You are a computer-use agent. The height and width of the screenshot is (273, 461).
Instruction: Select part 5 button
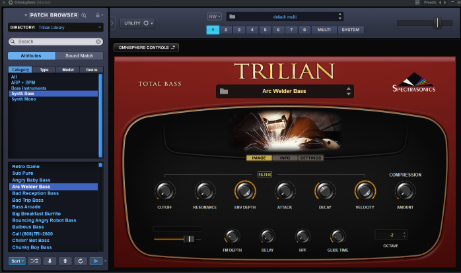click(266, 30)
